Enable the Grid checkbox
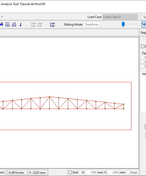The image size is (146, 176). click(x=70, y=172)
